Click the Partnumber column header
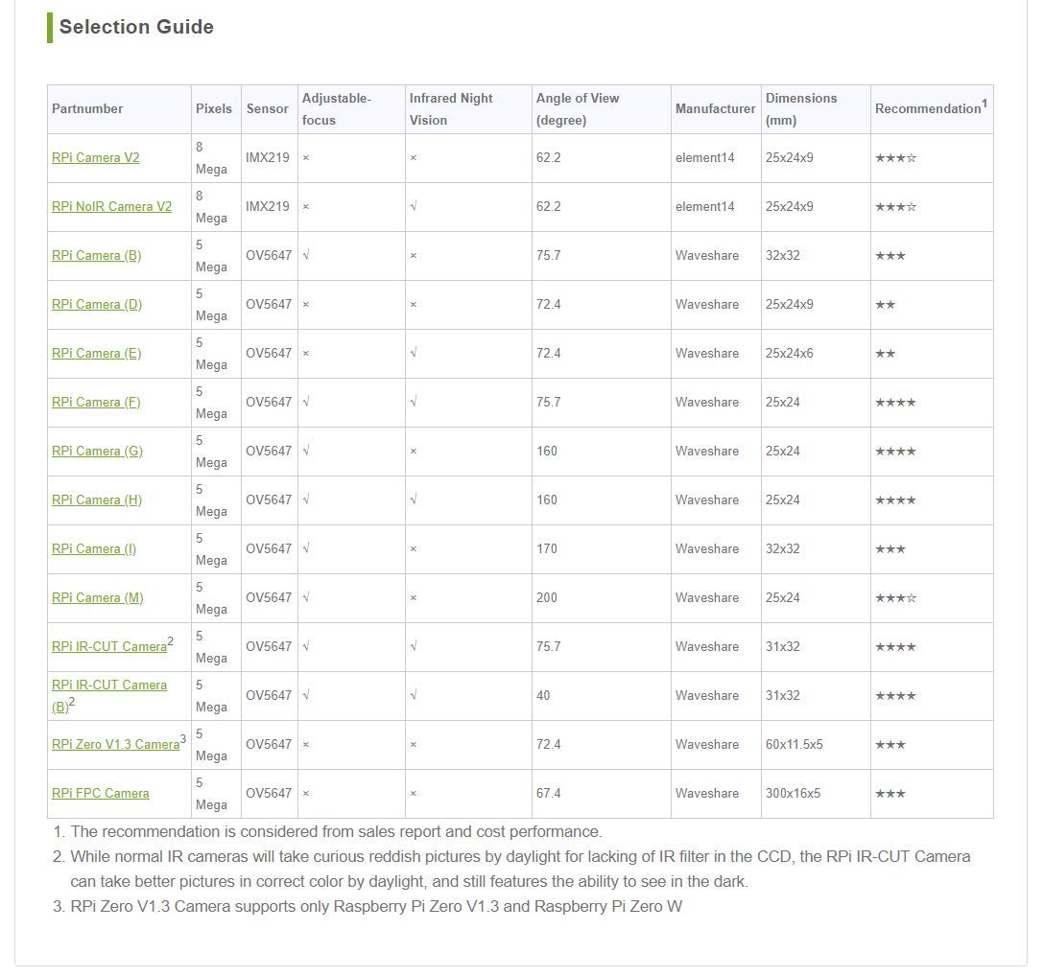Image resolution: width=1044 pixels, height=976 pixels. click(87, 109)
